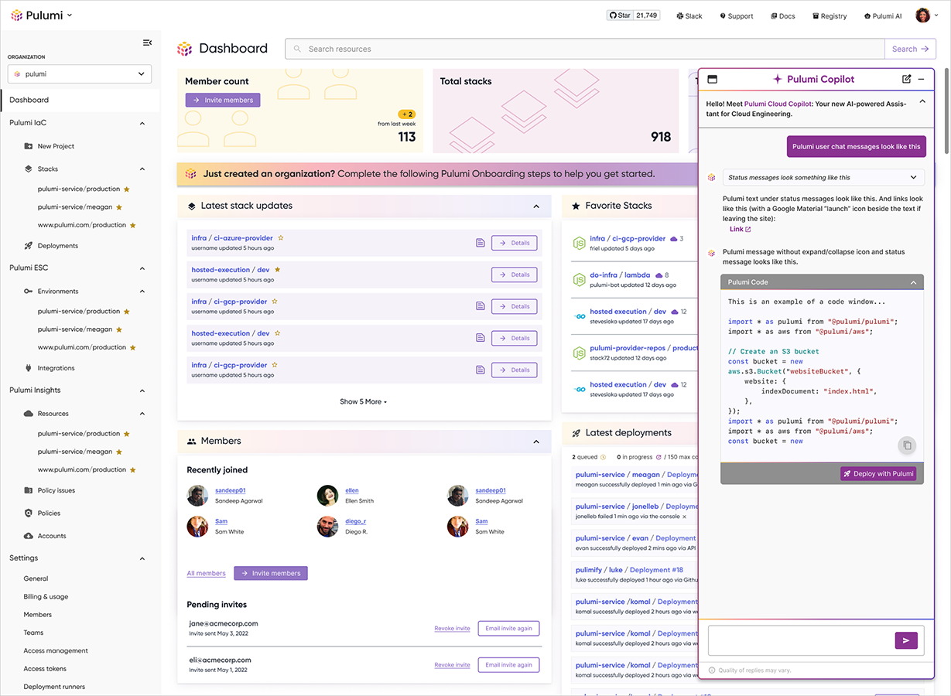Viewport: 951px width, 696px height.
Task: Collapse the left sidebar navigation
Action: 147,43
